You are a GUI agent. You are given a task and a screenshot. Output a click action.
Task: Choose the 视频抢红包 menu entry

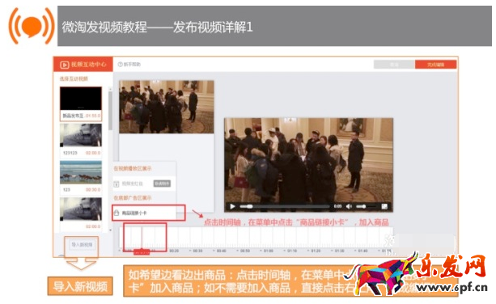144,184
